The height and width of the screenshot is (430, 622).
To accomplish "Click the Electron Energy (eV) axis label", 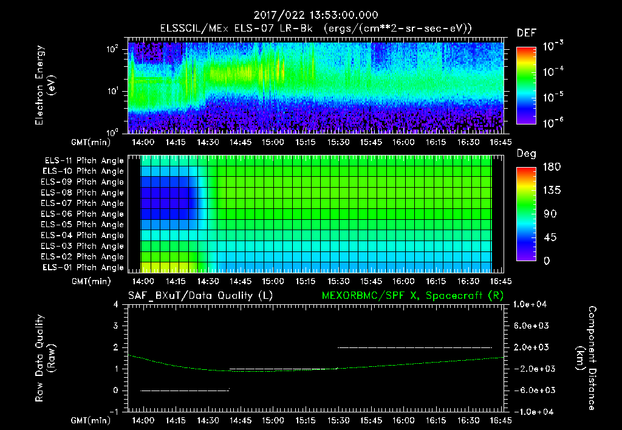I will (x=45, y=85).
